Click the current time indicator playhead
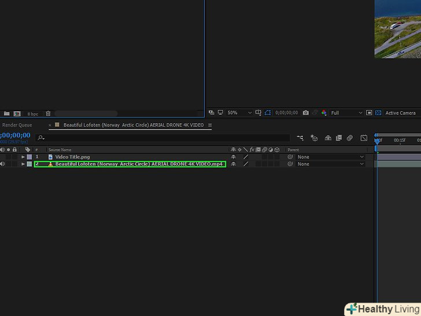 [377, 141]
